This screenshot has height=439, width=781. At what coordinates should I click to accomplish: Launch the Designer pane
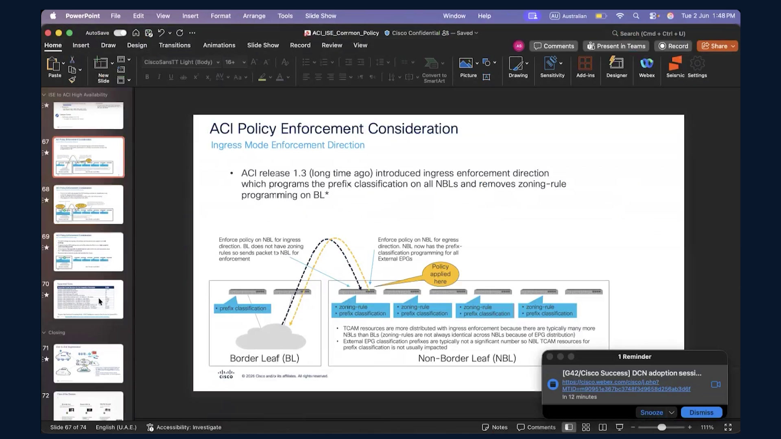pyautogui.click(x=617, y=67)
